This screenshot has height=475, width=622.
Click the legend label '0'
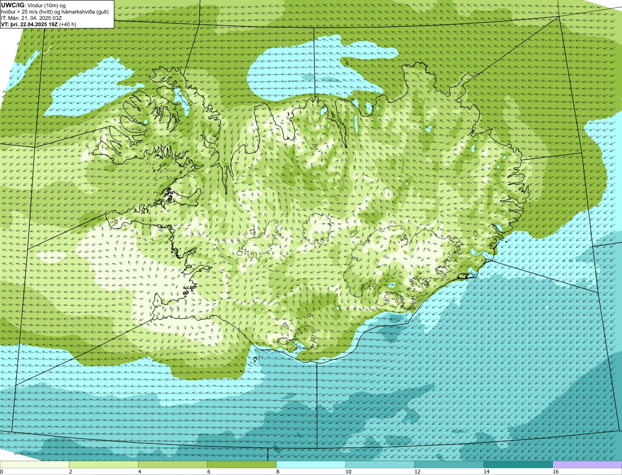(x=1, y=472)
